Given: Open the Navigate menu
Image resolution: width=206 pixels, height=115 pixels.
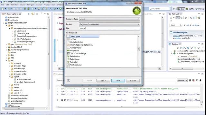Looking at the screenshot, I should 31,5.
